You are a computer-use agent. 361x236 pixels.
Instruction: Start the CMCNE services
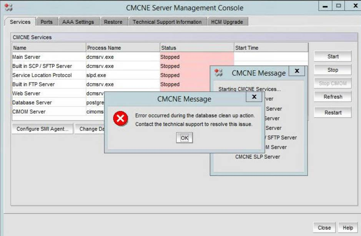pos(332,56)
